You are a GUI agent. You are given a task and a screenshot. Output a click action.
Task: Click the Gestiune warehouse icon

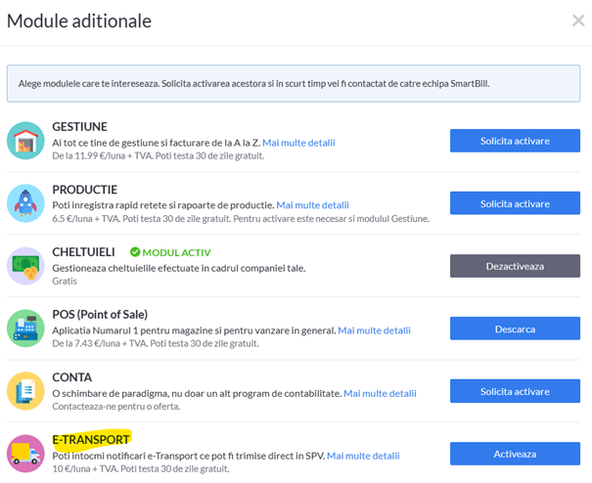click(25, 141)
